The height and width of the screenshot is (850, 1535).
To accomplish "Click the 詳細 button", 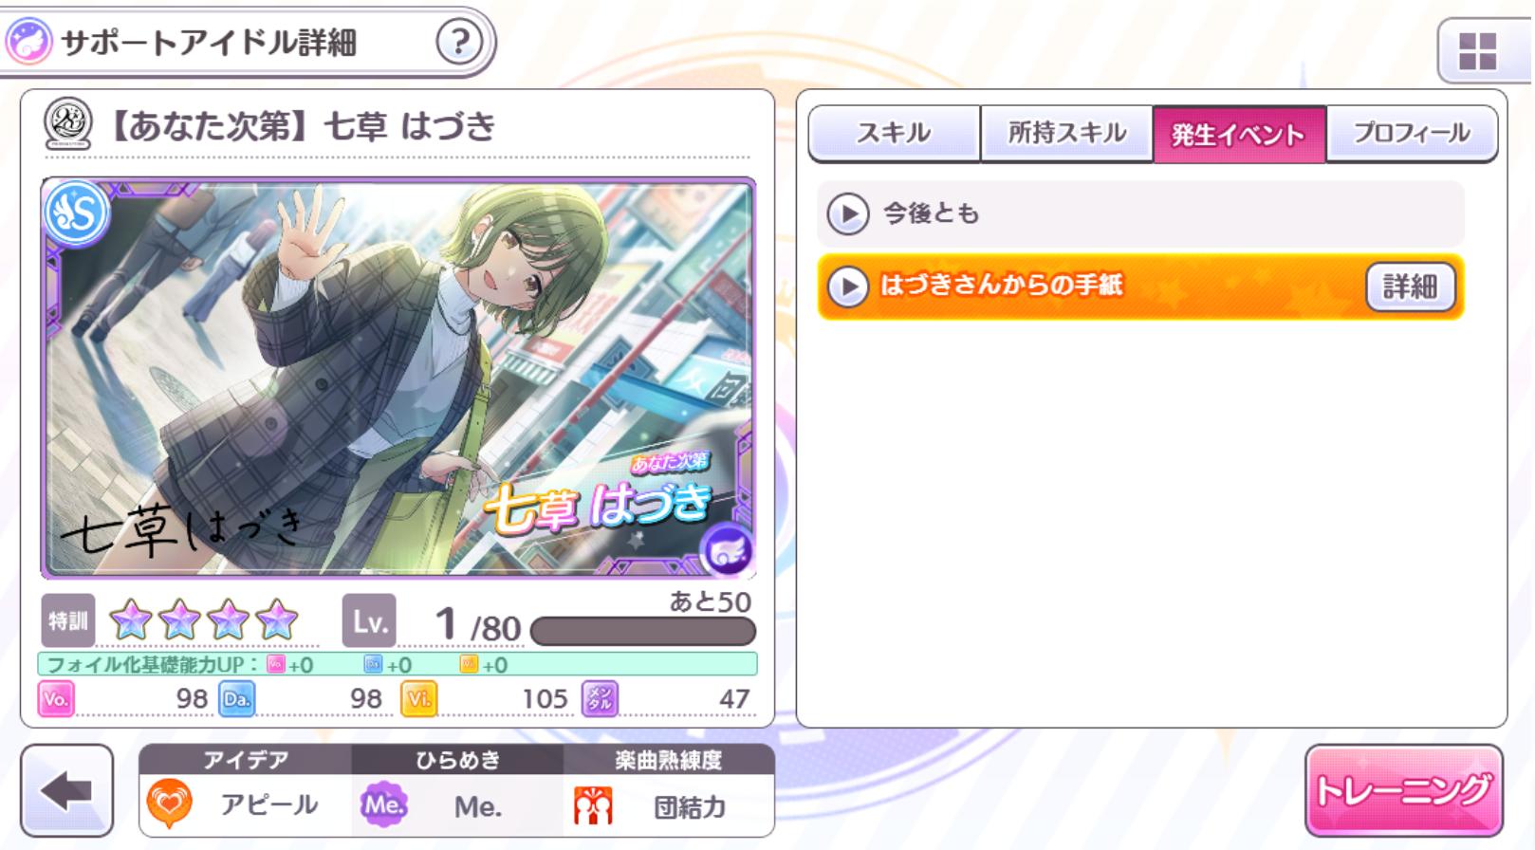I will (x=1410, y=286).
